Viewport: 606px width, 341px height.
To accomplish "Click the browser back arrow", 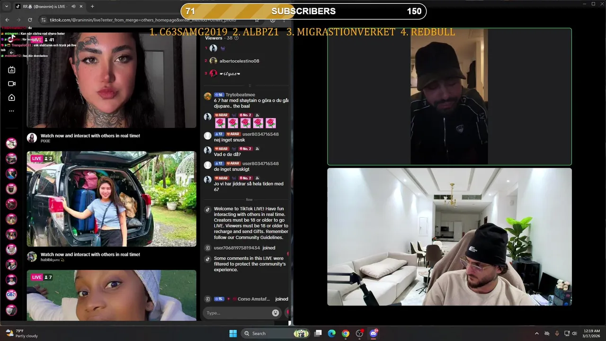I will (7, 20).
